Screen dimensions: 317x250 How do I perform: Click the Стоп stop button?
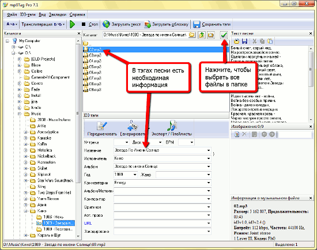(x=90, y=24)
